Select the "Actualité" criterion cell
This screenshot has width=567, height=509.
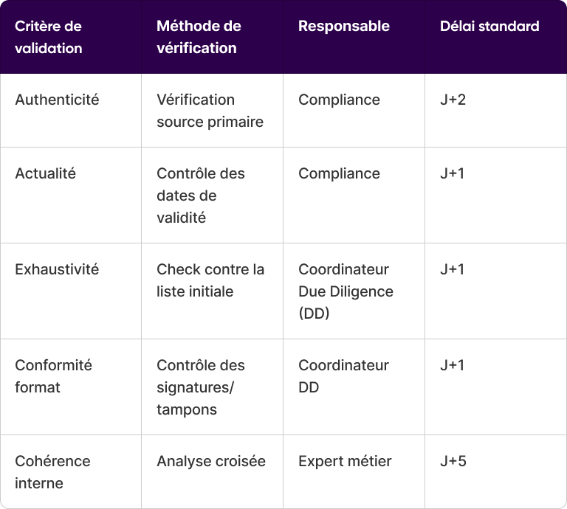[x=45, y=173]
